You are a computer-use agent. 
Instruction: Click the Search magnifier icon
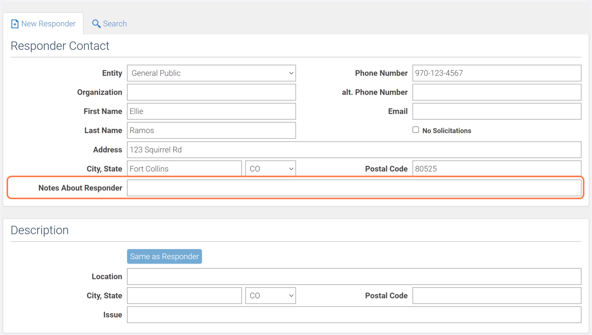(96, 24)
